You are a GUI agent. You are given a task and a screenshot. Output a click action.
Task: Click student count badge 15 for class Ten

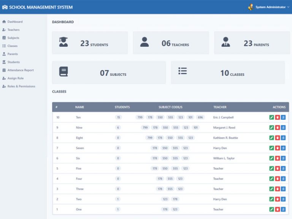pos(119,117)
